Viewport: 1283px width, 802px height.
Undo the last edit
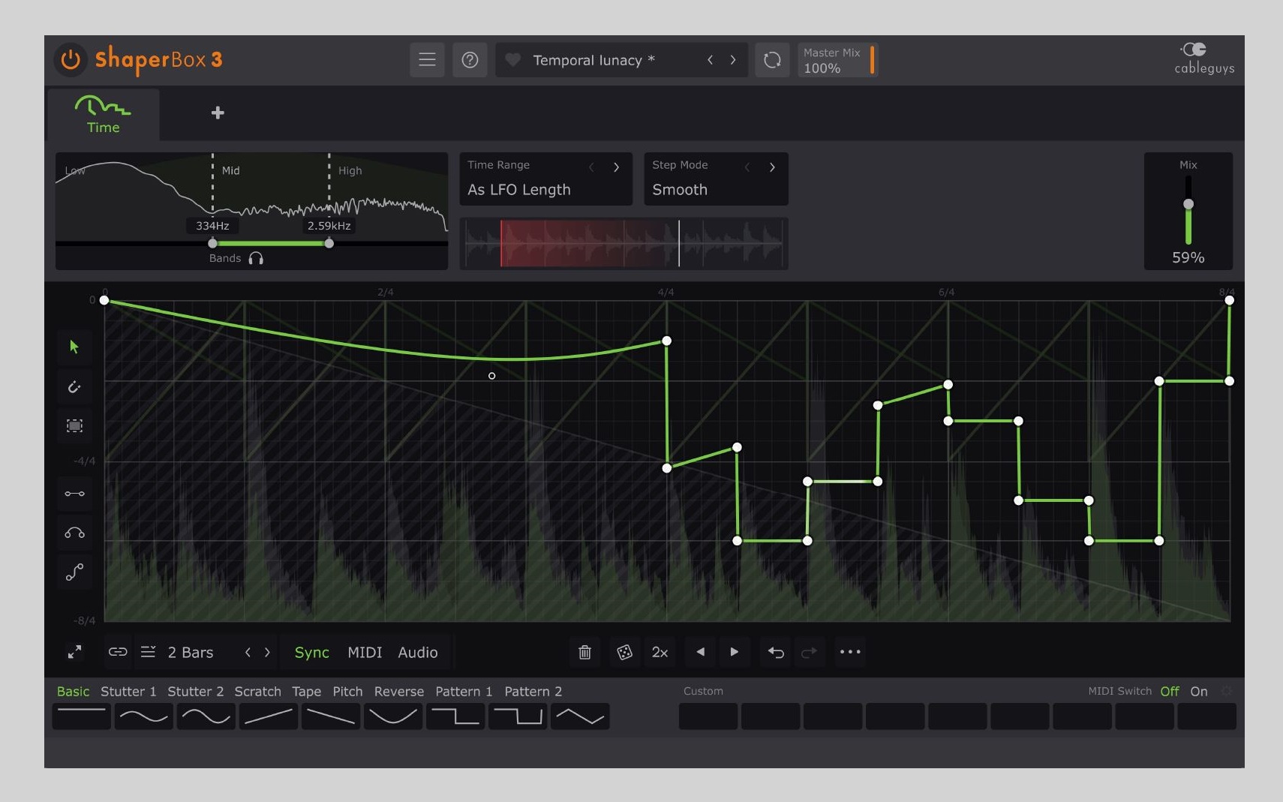(x=776, y=652)
